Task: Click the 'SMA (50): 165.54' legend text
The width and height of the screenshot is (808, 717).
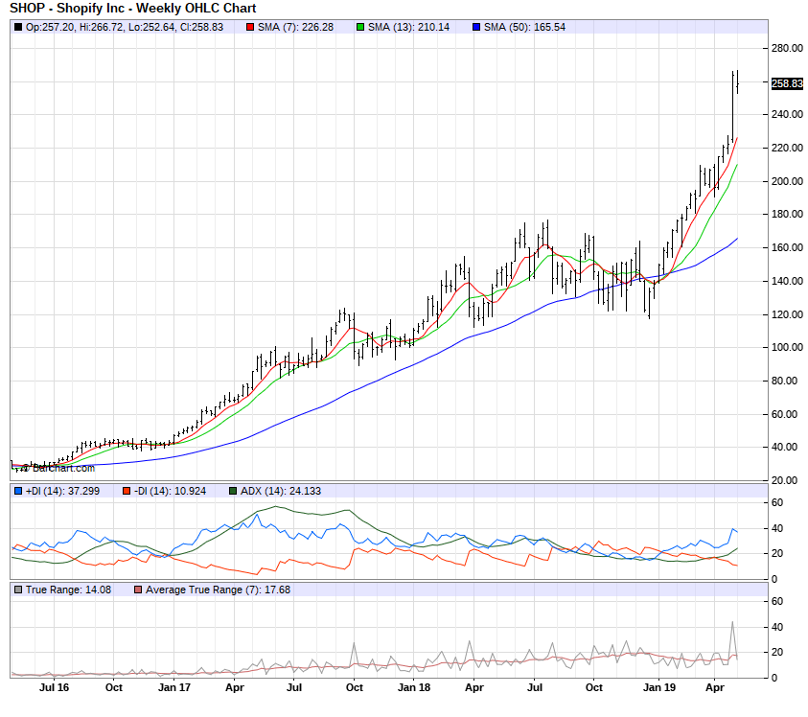Action: pos(524,28)
